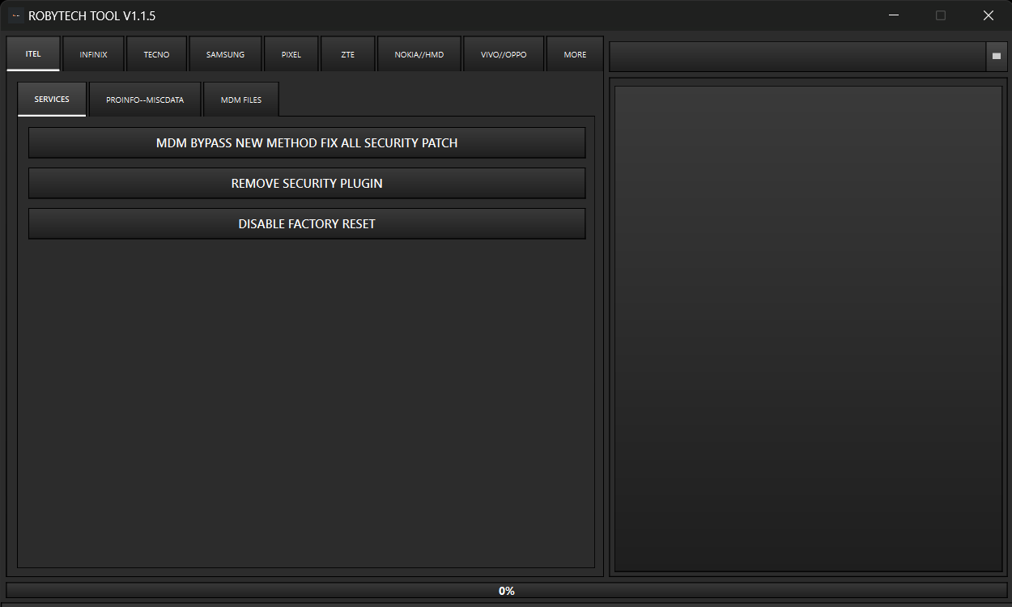Open the empty device bar at top right

coord(796,57)
